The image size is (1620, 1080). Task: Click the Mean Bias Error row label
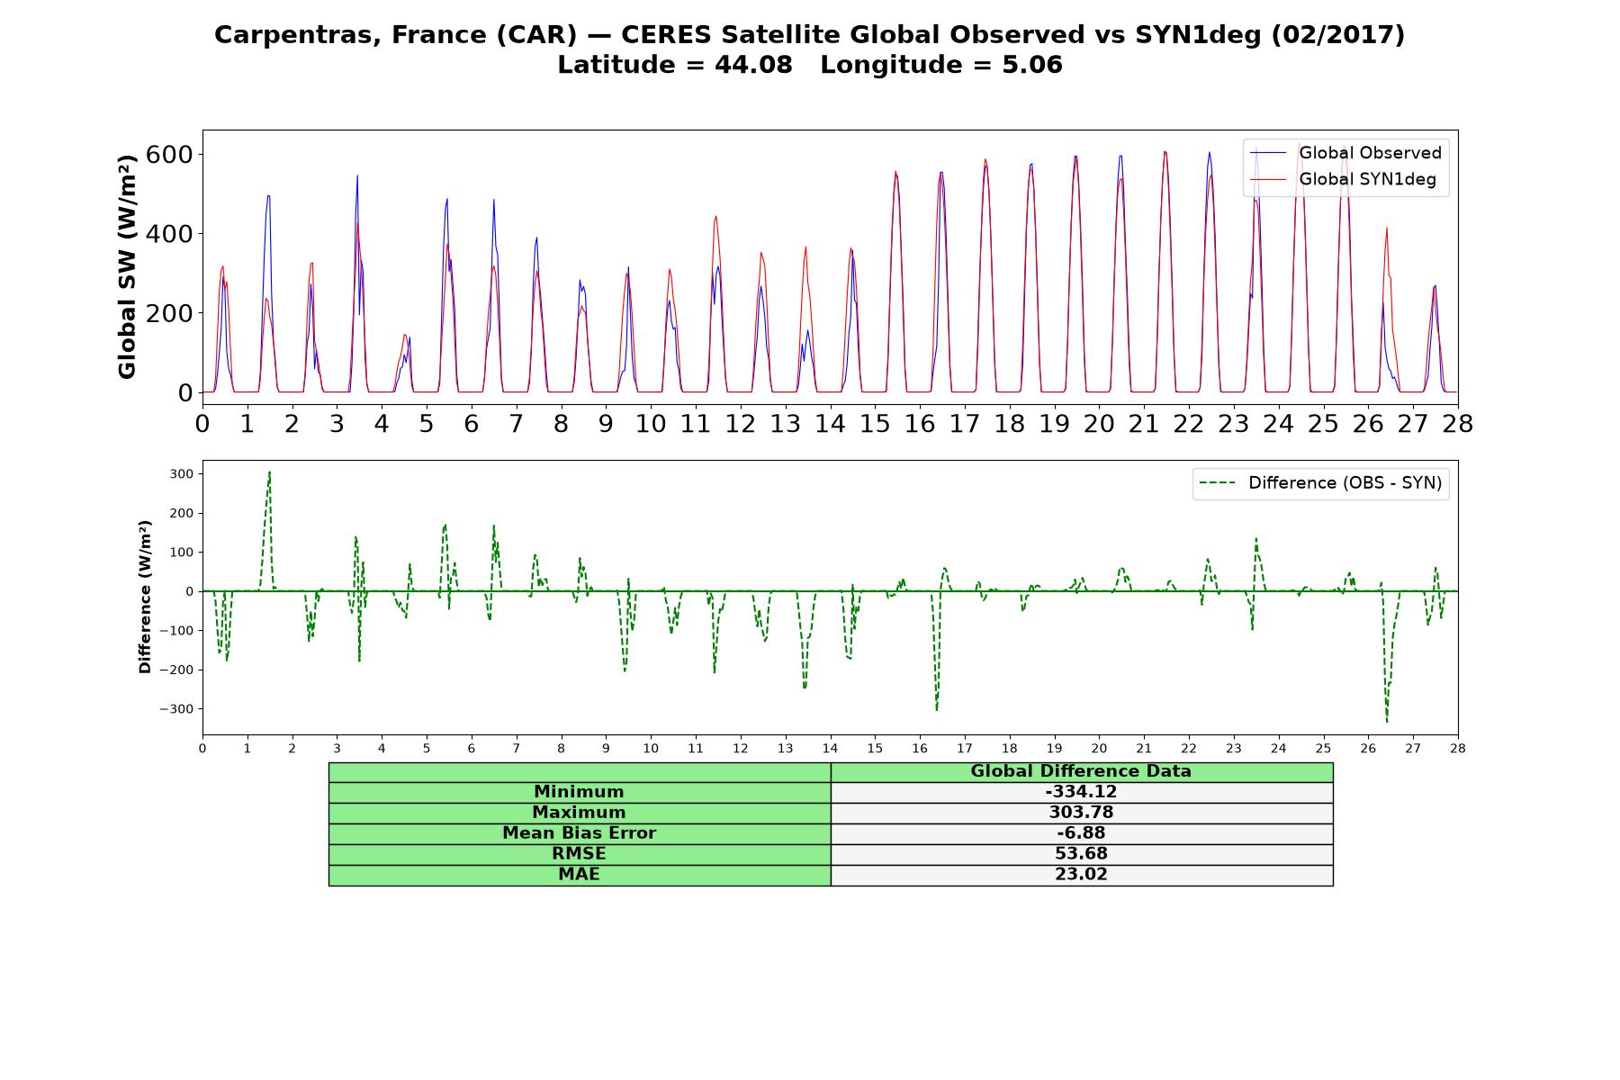[580, 833]
